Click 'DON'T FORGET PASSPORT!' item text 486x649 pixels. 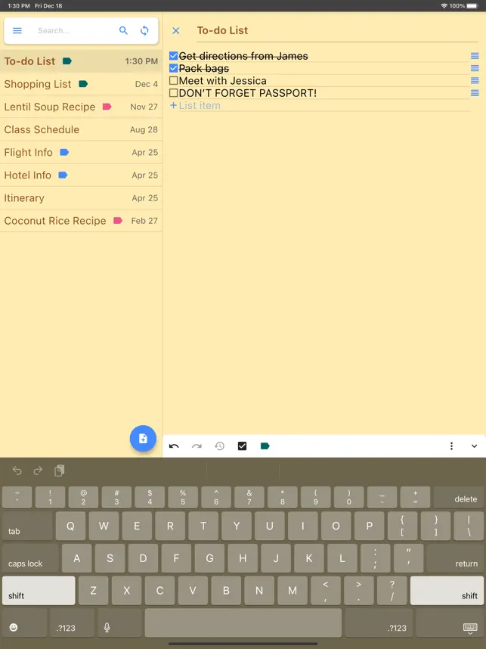248,93
